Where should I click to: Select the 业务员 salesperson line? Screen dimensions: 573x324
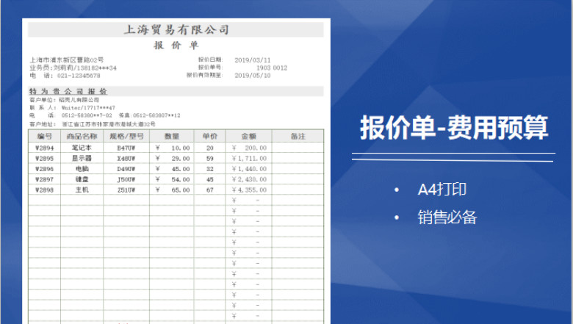tap(73, 68)
